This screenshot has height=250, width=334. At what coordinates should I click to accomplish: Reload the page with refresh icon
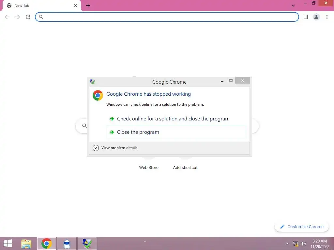point(28,17)
